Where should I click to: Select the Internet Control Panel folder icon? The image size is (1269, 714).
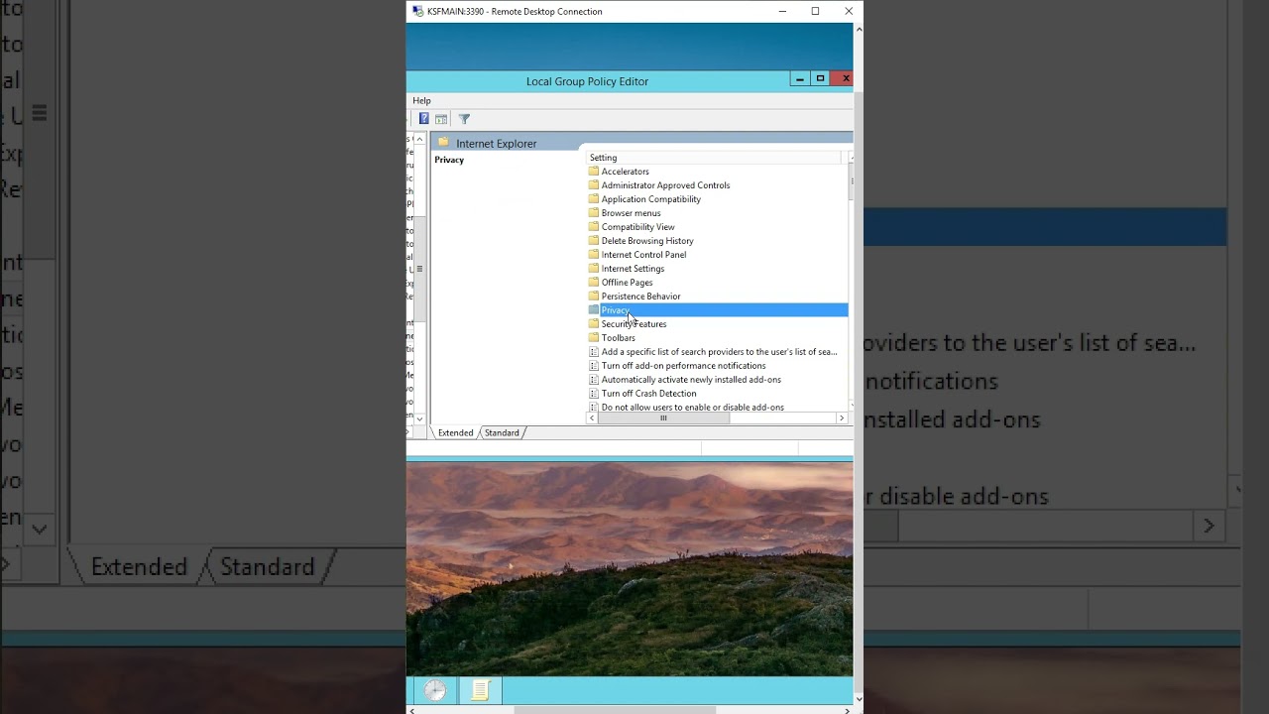tap(594, 255)
